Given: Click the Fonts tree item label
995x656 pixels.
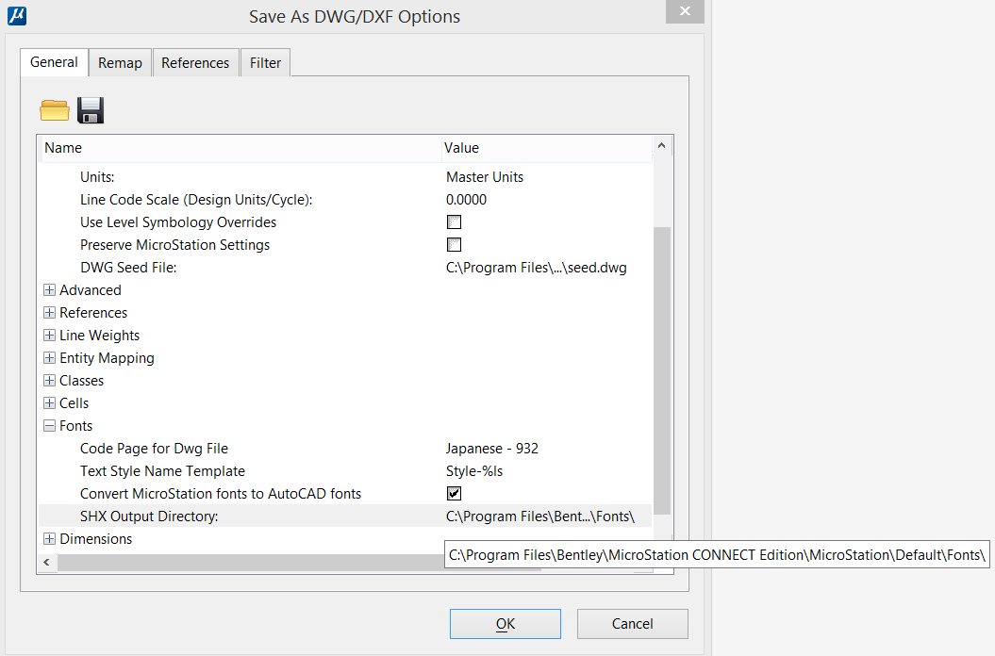Looking at the screenshot, I should (76, 426).
